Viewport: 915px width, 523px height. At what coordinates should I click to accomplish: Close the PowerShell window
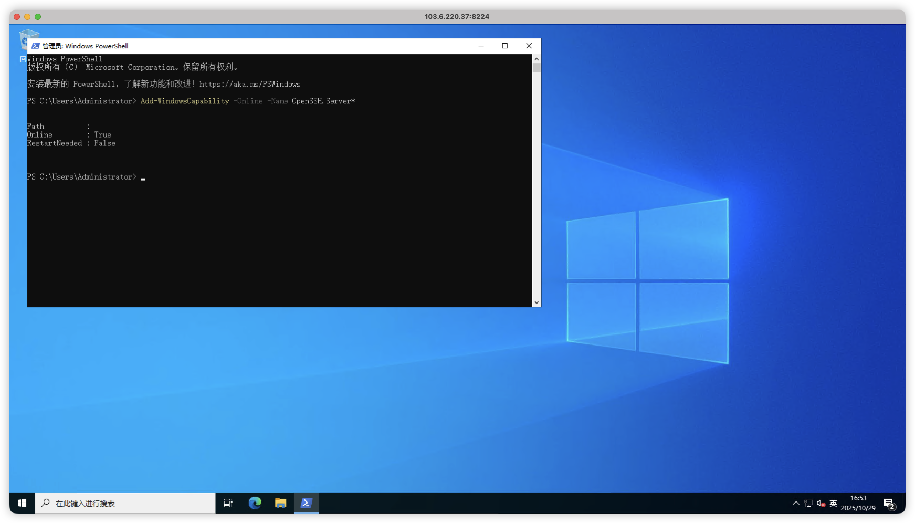(x=529, y=46)
